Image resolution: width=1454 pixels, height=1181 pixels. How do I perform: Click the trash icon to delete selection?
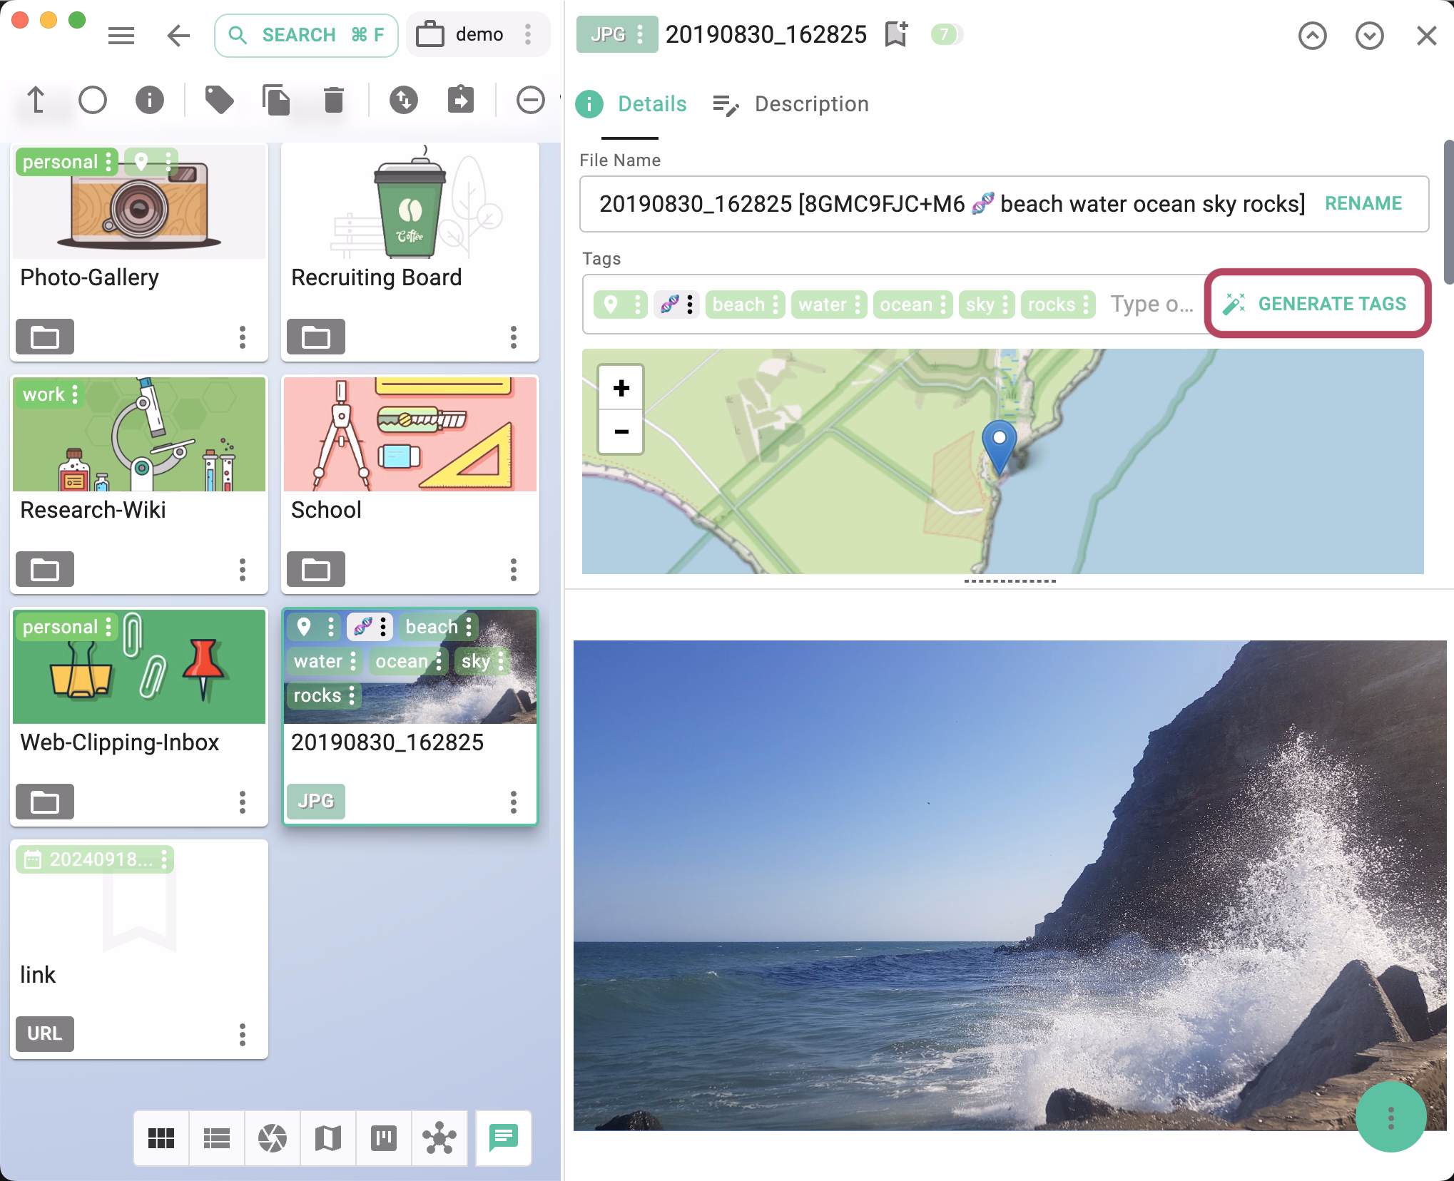pos(332,101)
